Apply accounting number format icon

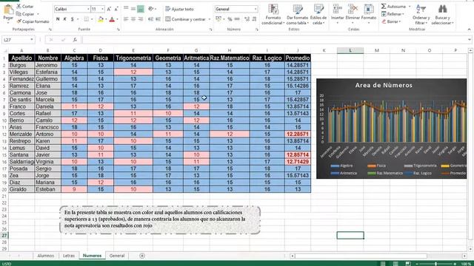[x=218, y=19]
